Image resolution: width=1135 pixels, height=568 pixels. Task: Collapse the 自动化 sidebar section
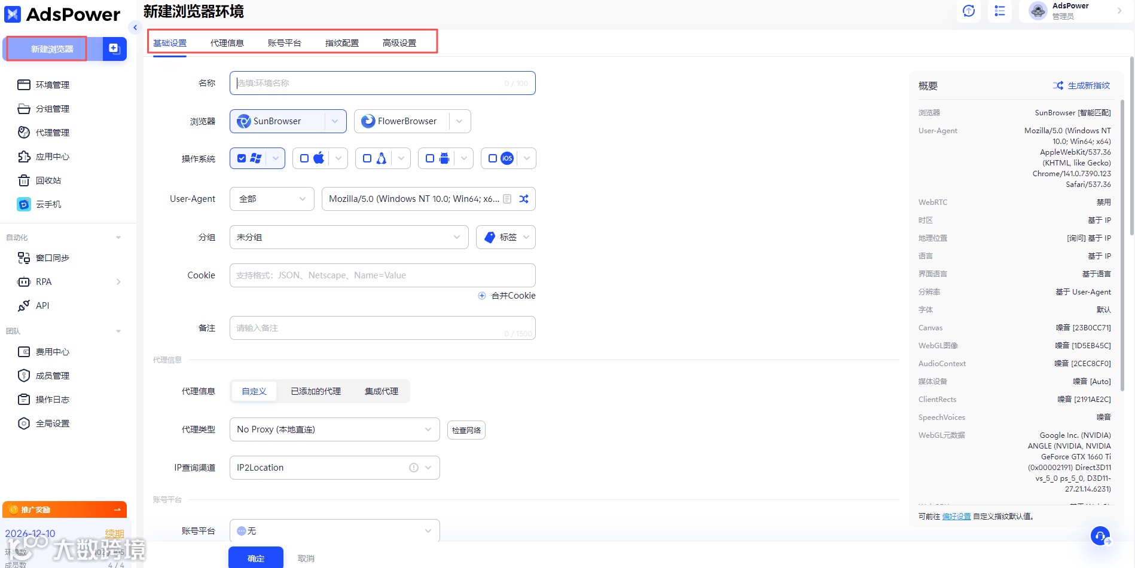[118, 238]
